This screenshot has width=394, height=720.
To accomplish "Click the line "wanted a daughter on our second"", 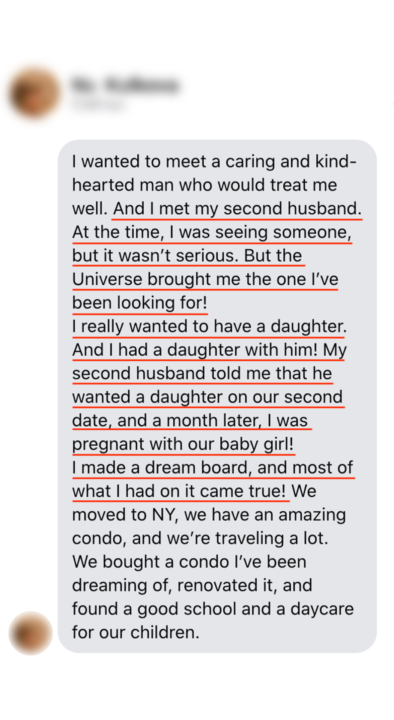I will 207,397.
